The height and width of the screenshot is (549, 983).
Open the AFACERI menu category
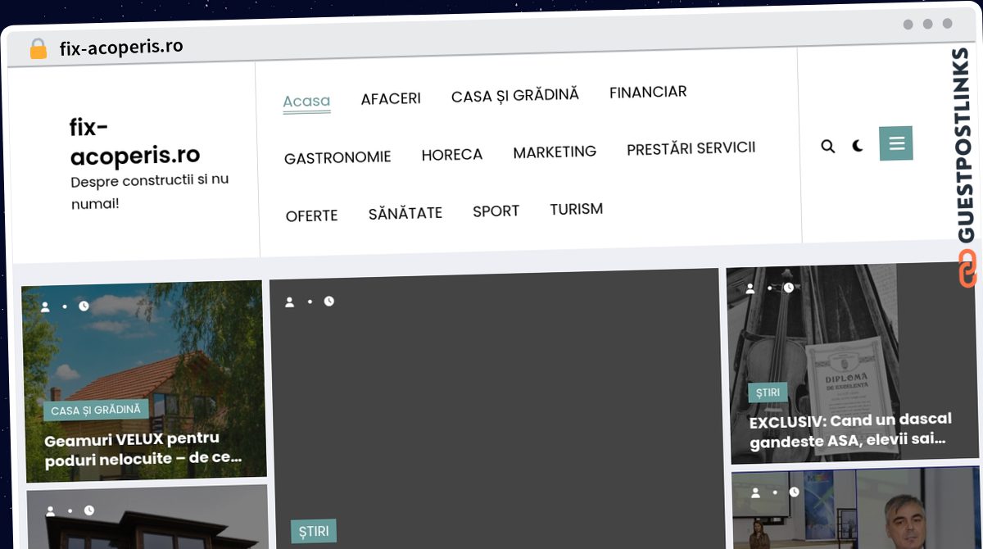pos(391,99)
